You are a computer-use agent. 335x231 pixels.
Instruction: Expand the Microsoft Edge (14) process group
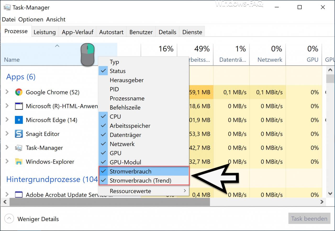(7, 120)
